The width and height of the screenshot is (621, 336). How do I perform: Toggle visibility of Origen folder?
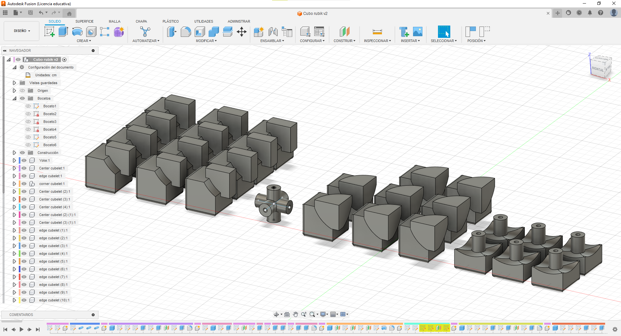[x=22, y=91]
